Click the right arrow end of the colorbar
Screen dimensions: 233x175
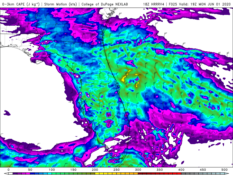pos(227,173)
